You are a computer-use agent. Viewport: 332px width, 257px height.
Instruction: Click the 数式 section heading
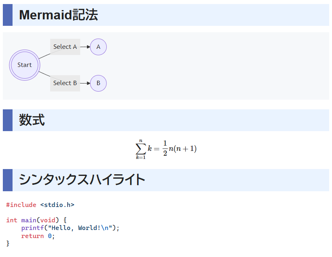click(32, 120)
